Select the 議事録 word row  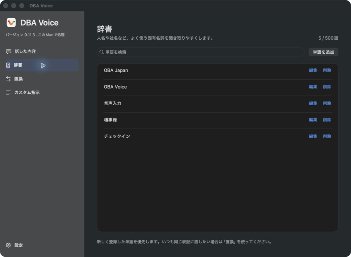[x=217, y=120]
